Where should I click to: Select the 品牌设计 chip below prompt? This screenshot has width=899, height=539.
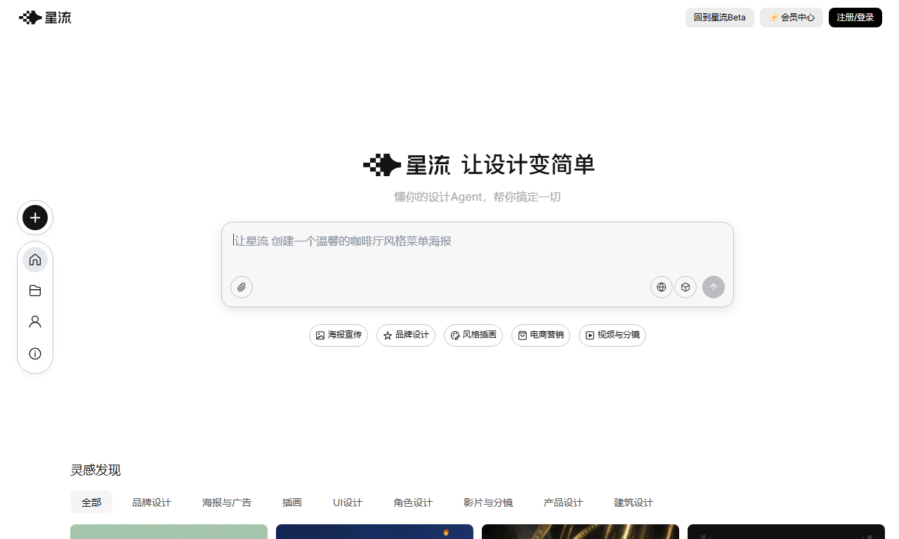pyautogui.click(x=406, y=335)
